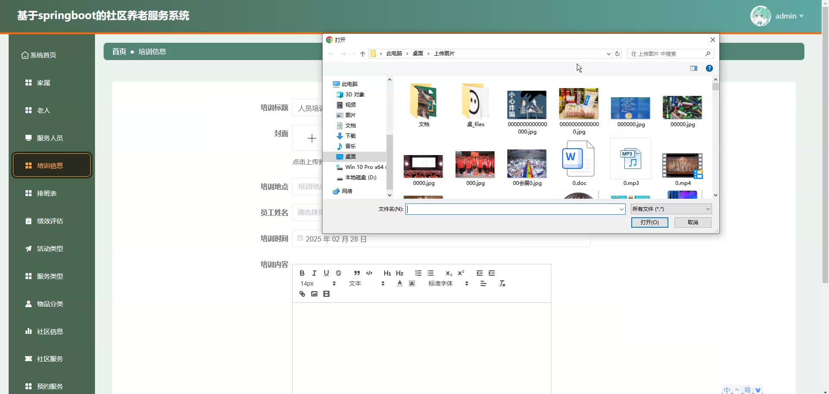Apply italic formatting in editor
The image size is (829, 394).
click(x=314, y=273)
